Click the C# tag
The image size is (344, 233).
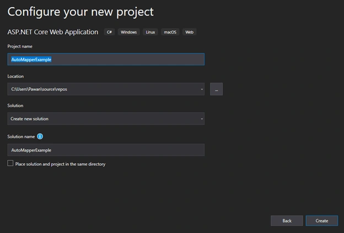(109, 32)
